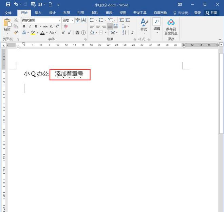
Task: Insert enclosed character icon
Action: [83, 33]
